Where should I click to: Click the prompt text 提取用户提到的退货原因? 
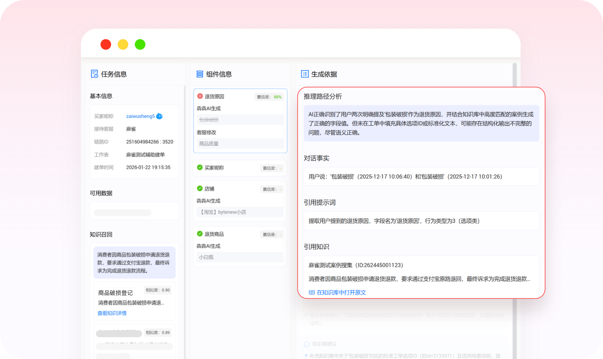(394, 221)
